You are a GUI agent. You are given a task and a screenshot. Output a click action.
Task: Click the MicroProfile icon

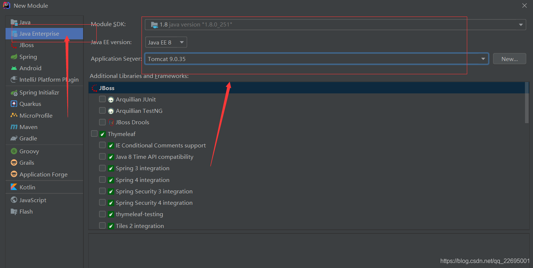point(14,115)
